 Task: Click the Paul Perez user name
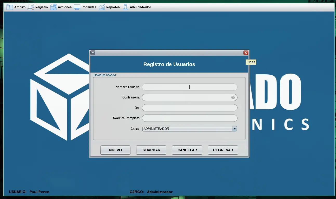click(39, 192)
